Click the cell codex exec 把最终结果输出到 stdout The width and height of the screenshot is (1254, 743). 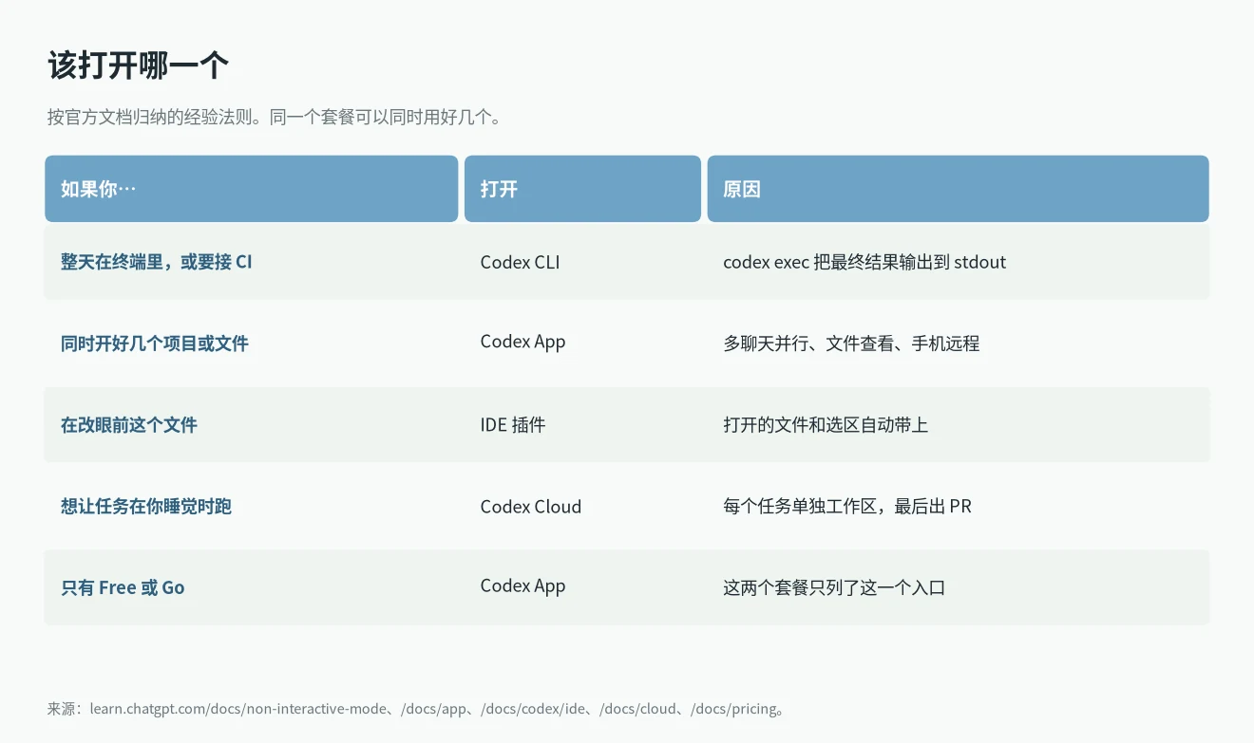[864, 262]
